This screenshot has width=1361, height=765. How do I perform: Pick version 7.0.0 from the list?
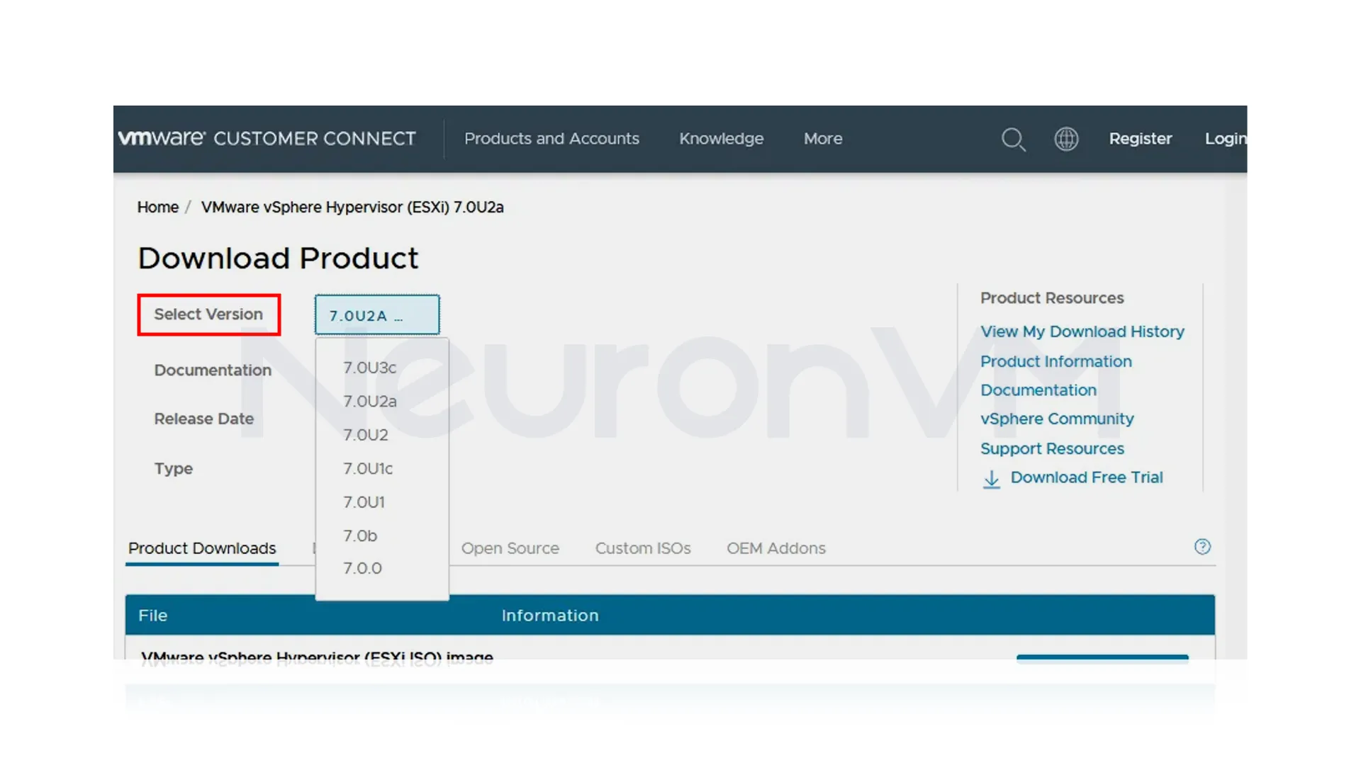(x=362, y=568)
